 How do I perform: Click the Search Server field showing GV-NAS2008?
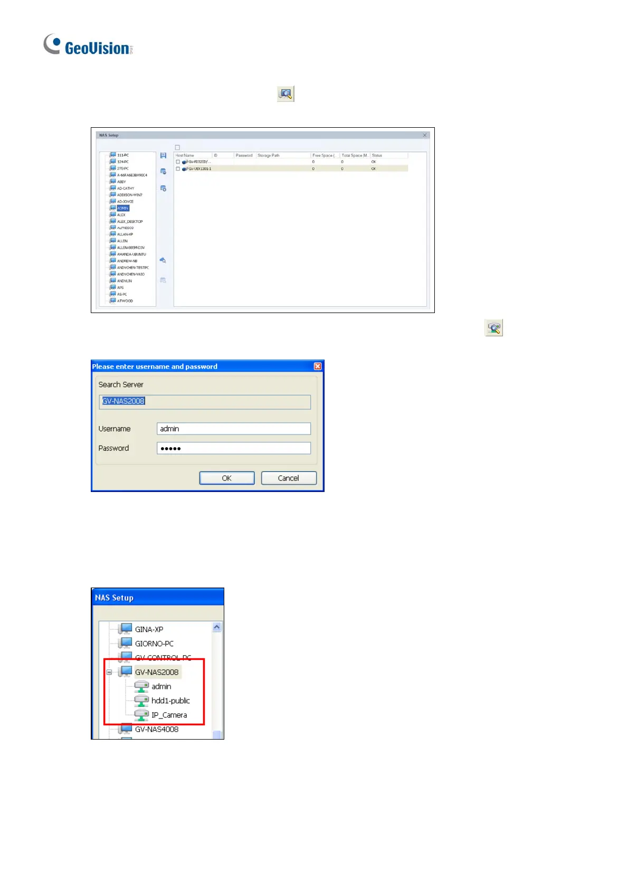click(205, 402)
